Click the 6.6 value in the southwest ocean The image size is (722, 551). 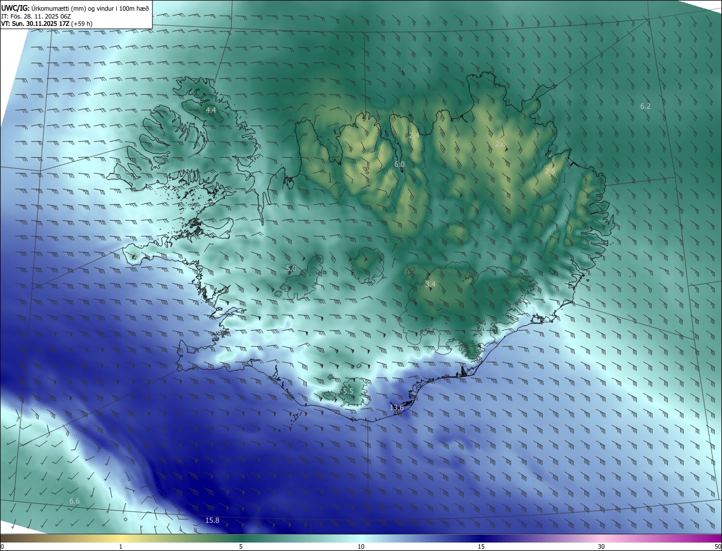74,501
